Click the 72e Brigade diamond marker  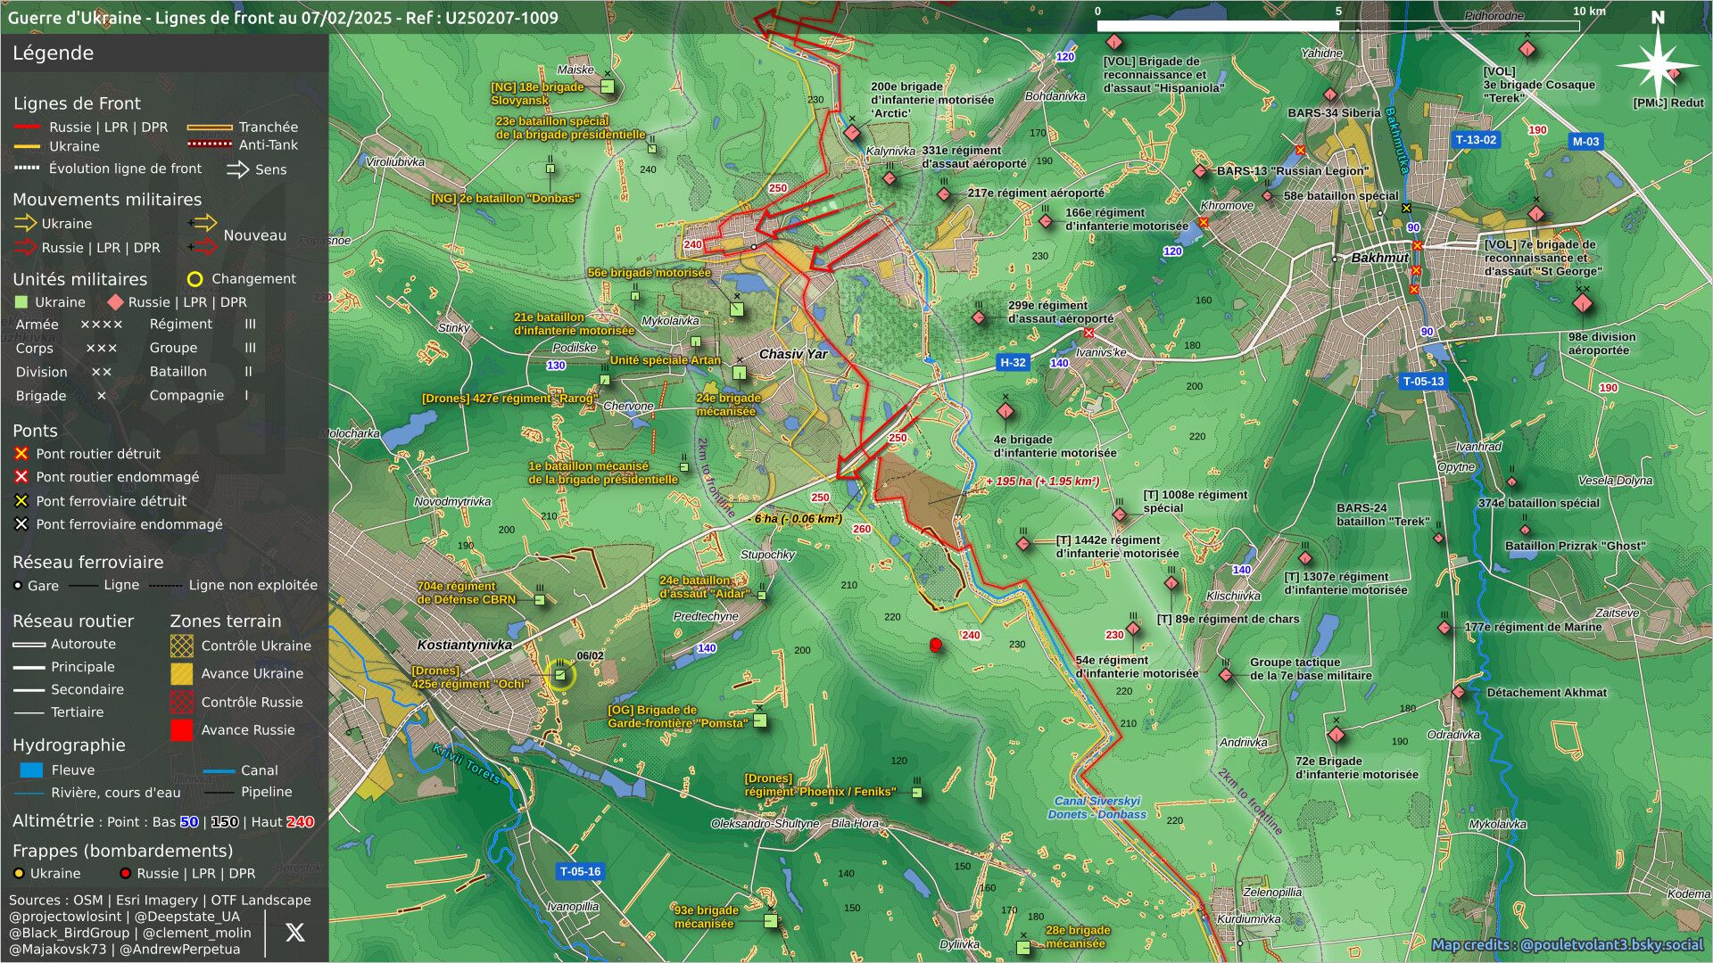click(1336, 735)
